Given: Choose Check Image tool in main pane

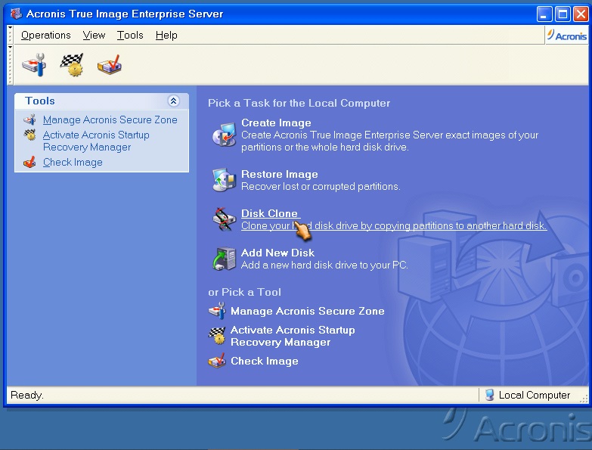Looking at the screenshot, I should [265, 361].
